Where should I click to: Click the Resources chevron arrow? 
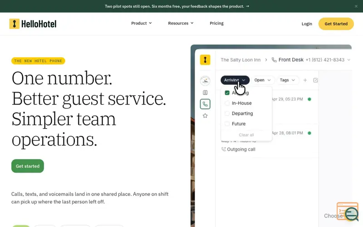pos(192,23)
